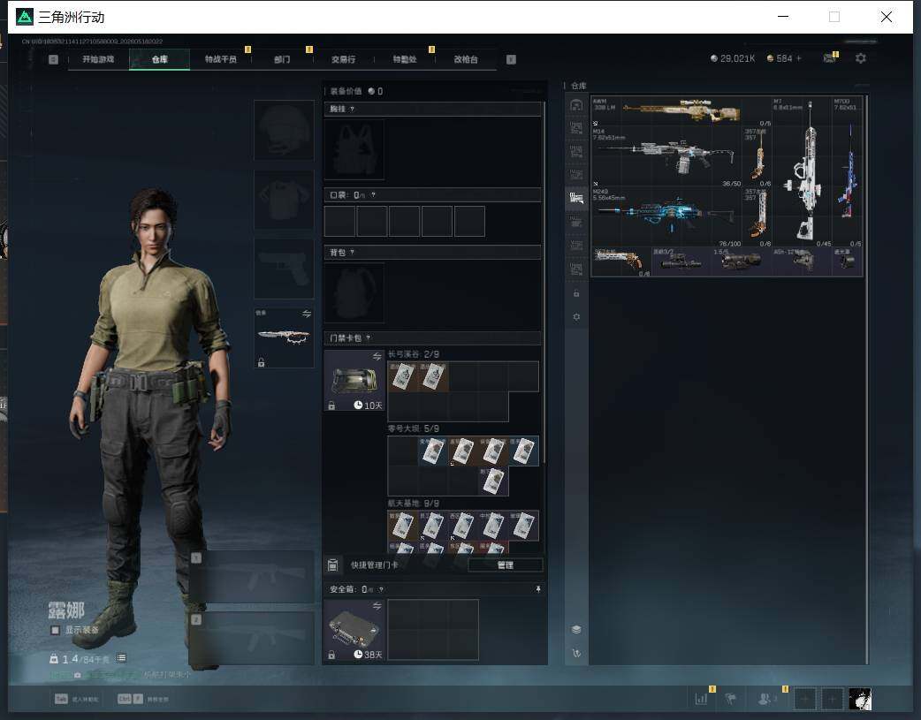Click the gear icon in warehouse sidebar
This screenshot has height=720, width=921.
click(576, 316)
